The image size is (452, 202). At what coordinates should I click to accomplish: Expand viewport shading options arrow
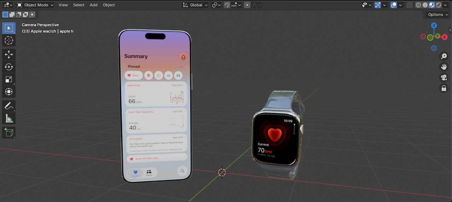[446, 5]
